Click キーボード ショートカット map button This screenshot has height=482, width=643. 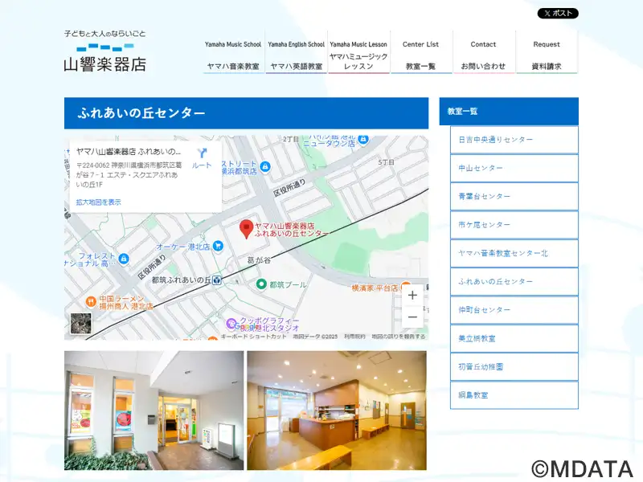pyautogui.click(x=253, y=337)
